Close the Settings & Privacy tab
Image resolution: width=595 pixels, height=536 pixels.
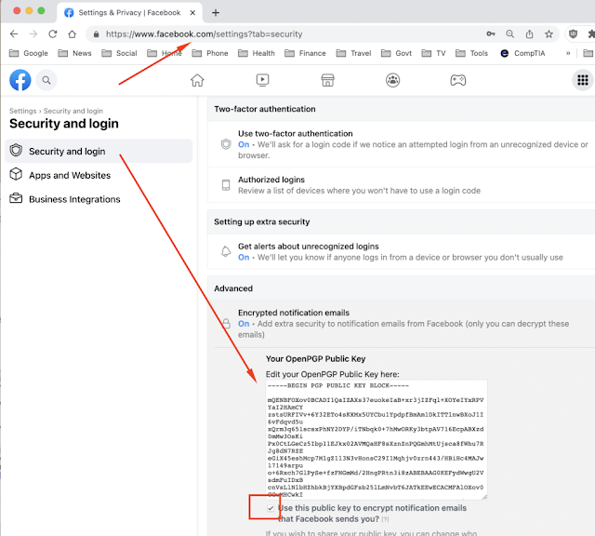tap(192, 12)
